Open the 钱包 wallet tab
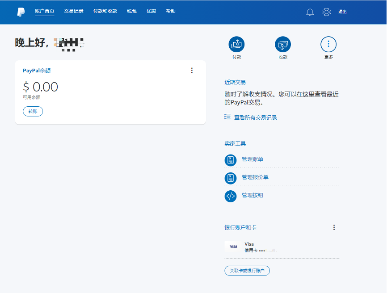 [x=132, y=11]
